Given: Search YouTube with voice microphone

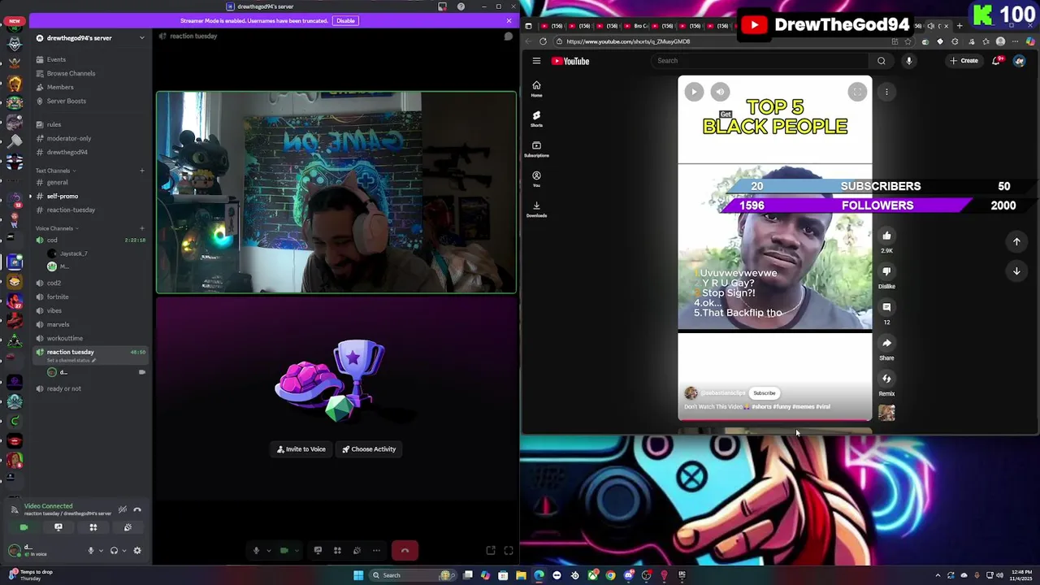Looking at the screenshot, I should tap(909, 61).
